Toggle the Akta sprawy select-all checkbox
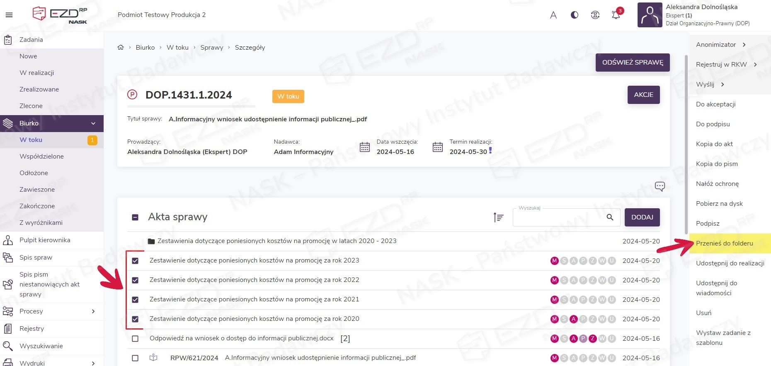Viewport: 771px width, 366px height. tap(135, 217)
